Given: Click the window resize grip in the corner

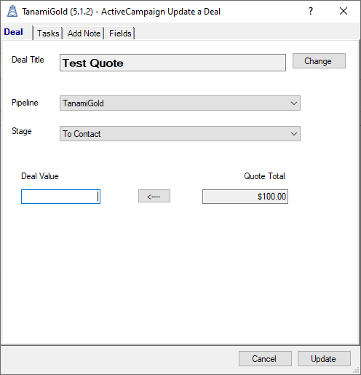Looking at the screenshot, I should [356, 371].
